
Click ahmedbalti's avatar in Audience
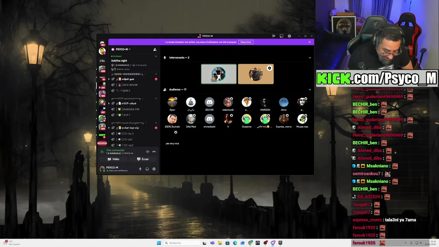[209, 119]
